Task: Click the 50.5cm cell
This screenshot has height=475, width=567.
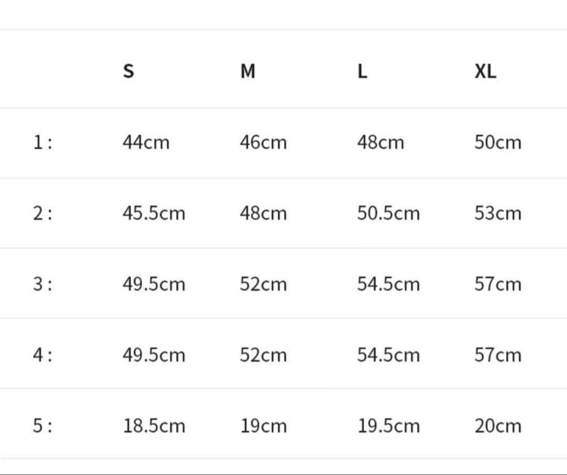Action: (388, 213)
